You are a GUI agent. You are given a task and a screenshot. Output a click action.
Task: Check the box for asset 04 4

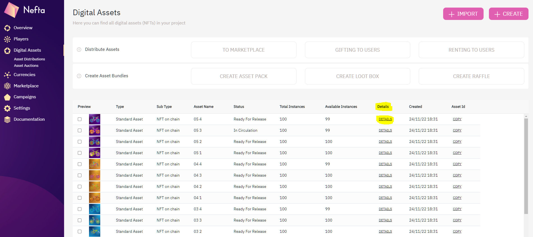point(80,164)
